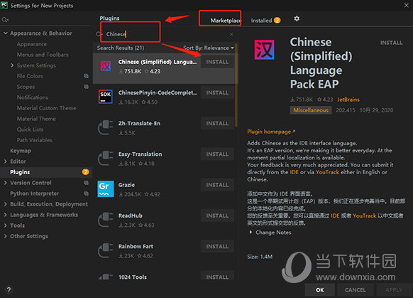This screenshot has width=413, height=298.
Task: Click the Miscellaneous category tag
Action: click(311, 110)
